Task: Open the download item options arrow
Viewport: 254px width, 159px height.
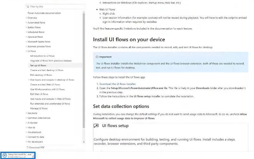Action: point(33,156)
